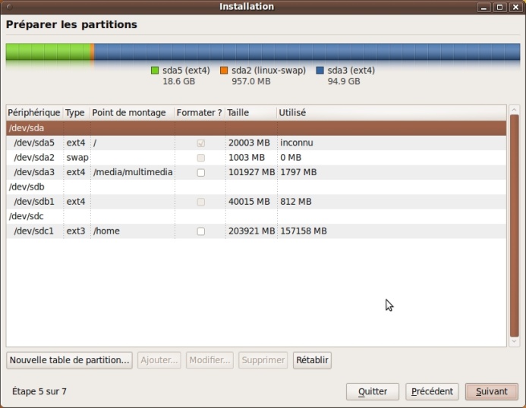Click the vertical scrollbar of partition list

pos(514,228)
